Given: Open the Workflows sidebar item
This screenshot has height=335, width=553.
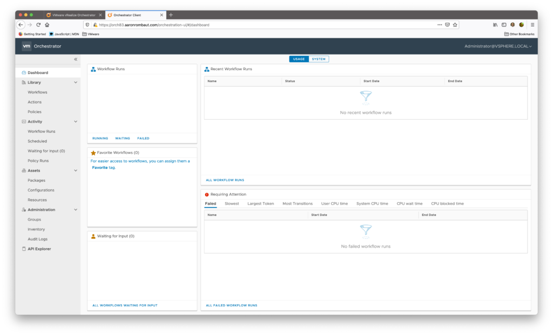Looking at the screenshot, I should tap(37, 92).
